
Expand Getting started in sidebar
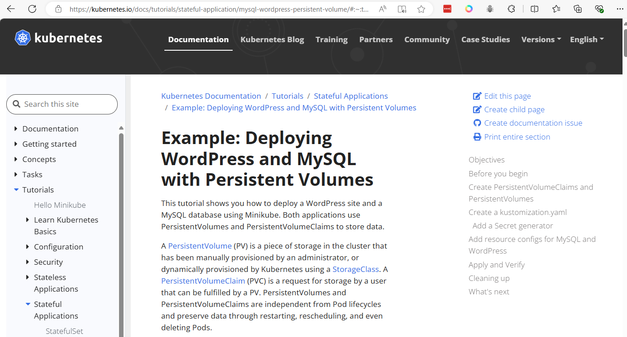point(16,144)
